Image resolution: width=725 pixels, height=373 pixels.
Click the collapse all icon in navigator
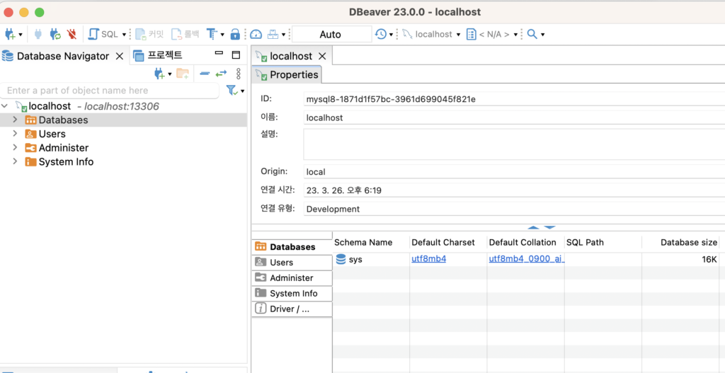pos(205,74)
